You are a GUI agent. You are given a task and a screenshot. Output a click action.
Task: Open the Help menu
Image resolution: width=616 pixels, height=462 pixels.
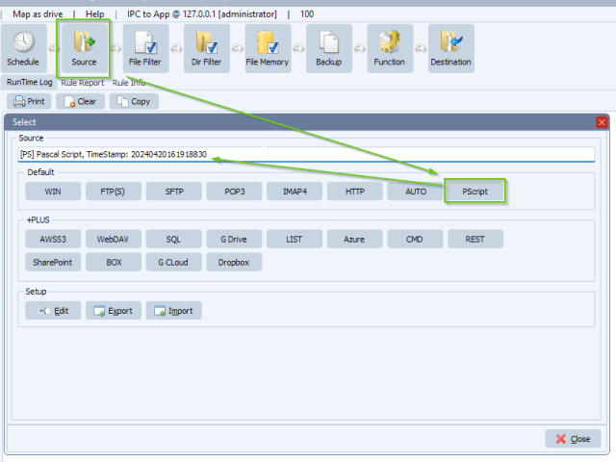(95, 14)
